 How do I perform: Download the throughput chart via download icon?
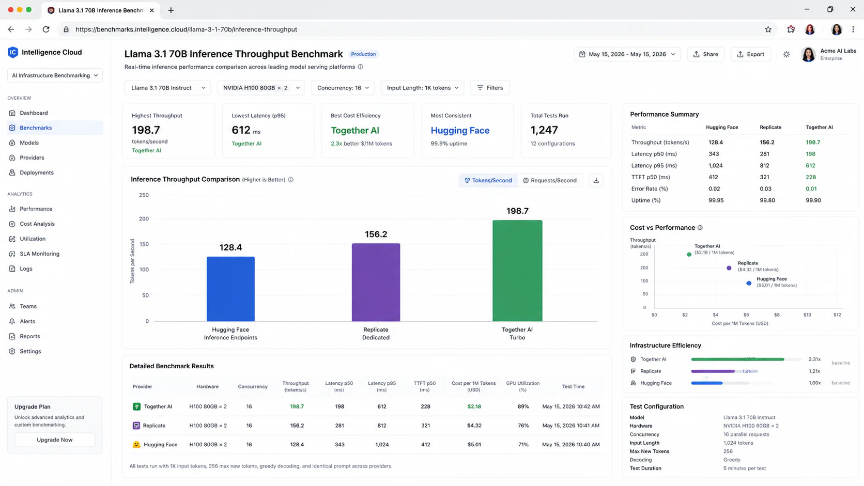coord(596,180)
